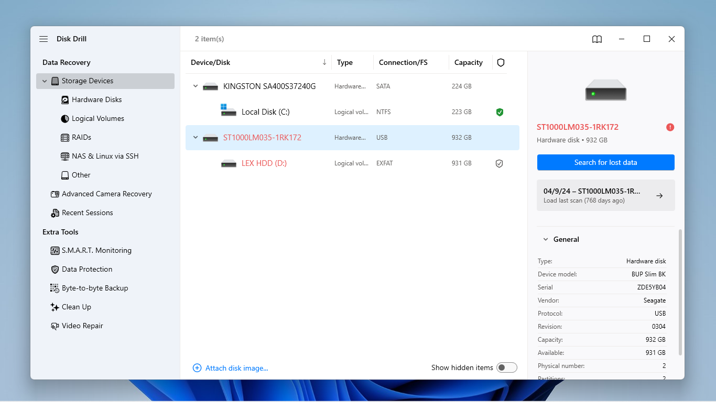
Task: Click the BUP Slim BK device model value
Action: (649, 274)
